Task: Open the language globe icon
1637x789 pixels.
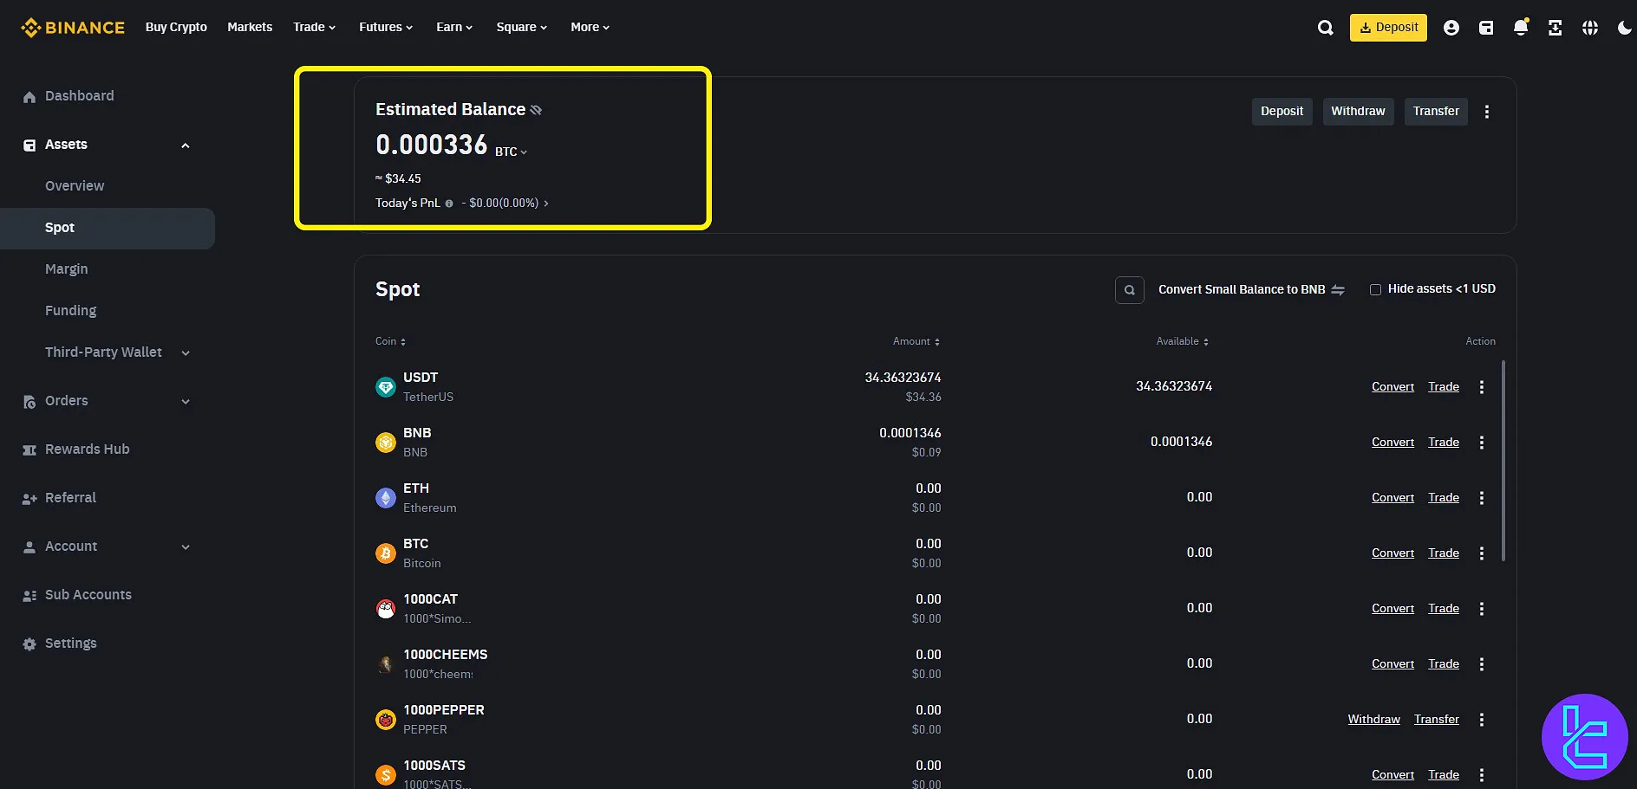Action: 1589,28
